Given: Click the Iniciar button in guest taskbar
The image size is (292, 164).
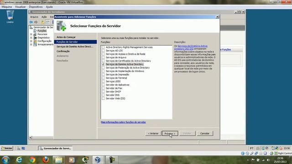Looking at the screenshot, I should pos(7,148).
